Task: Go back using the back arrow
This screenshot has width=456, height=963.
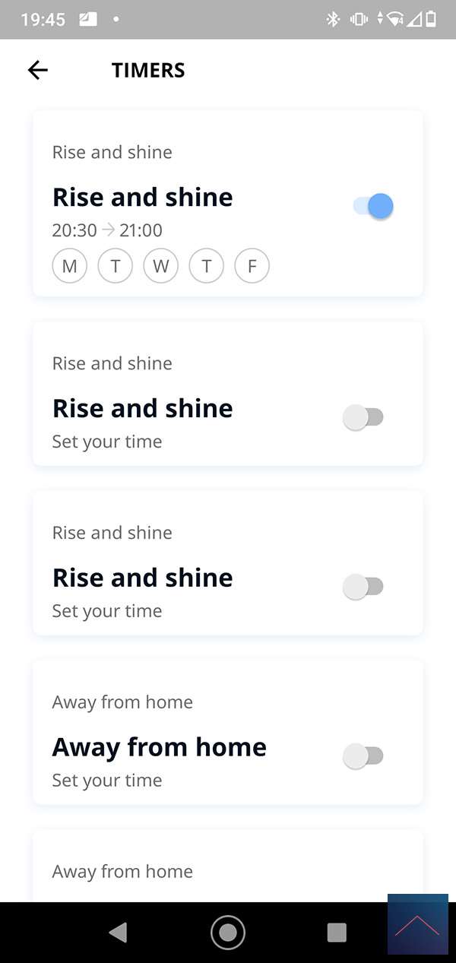Action: pos(37,70)
